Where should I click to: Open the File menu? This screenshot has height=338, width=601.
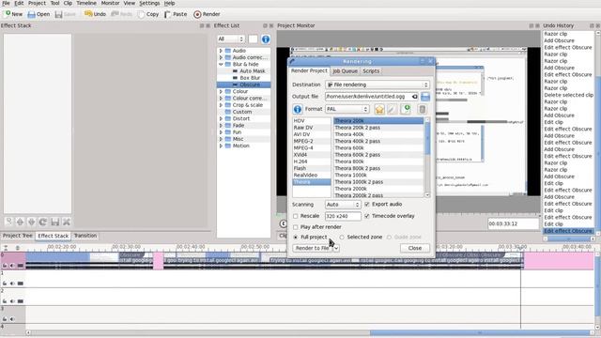tap(7, 3)
